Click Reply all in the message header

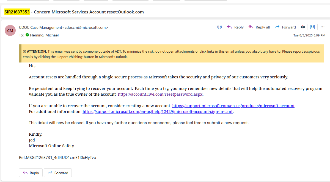tap(259, 27)
